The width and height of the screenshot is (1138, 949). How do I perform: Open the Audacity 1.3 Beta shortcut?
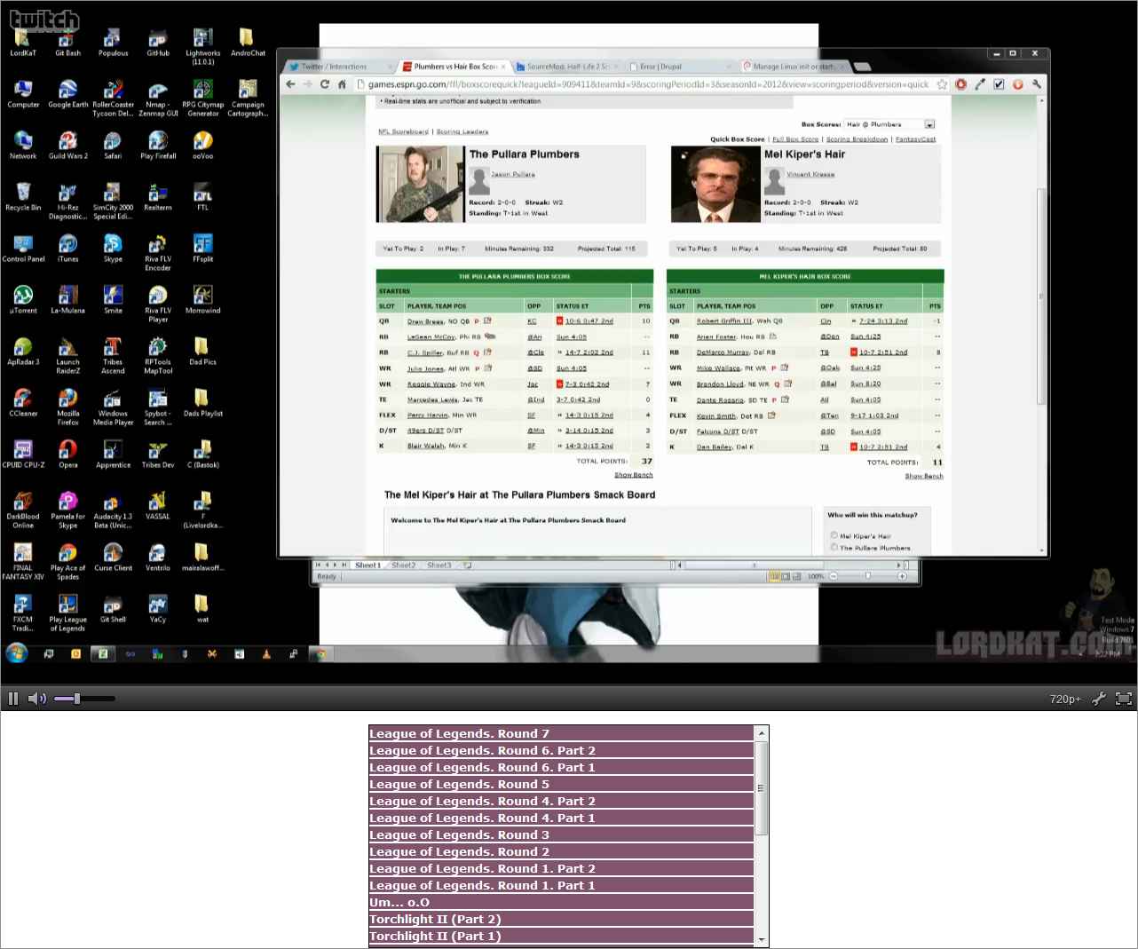click(x=113, y=510)
